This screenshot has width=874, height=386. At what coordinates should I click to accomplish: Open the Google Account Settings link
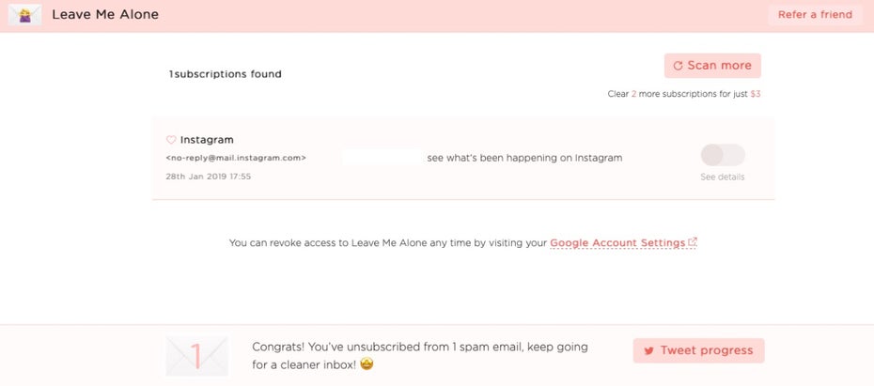[x=617, y=243]
